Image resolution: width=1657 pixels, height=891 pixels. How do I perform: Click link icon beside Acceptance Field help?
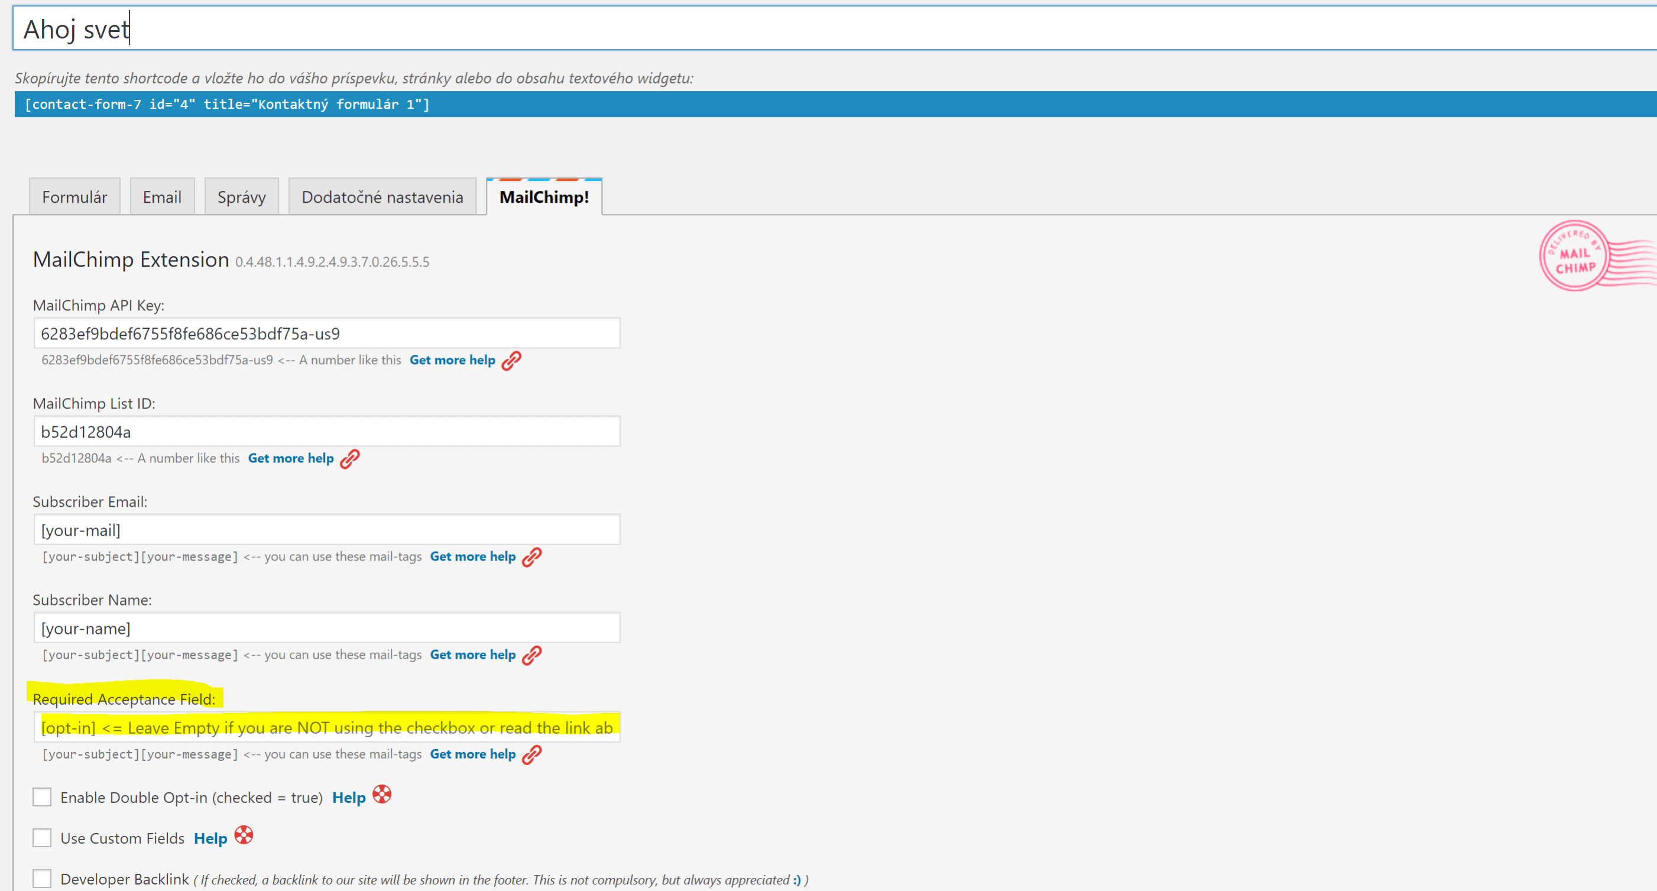(x=531, y=754)
